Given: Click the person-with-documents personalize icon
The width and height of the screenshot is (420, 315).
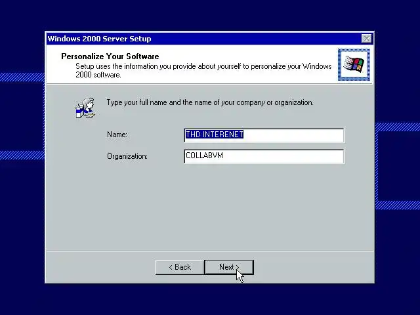Looking at the screenshot, I should 85,108.
